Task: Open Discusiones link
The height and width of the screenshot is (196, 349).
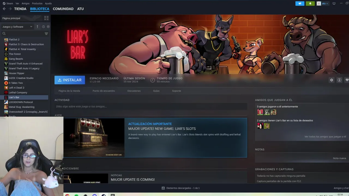Action: [134, 91]
